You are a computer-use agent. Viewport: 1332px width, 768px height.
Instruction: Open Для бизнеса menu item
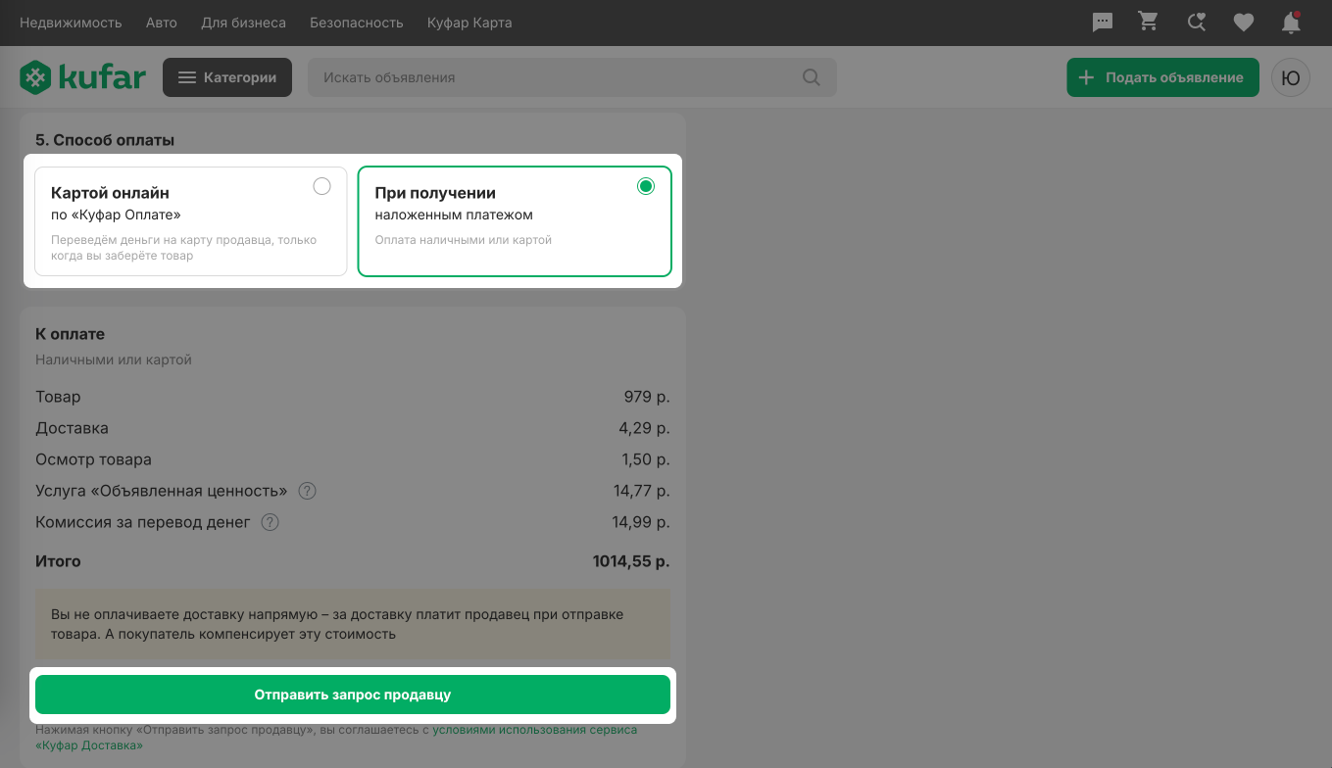pyautogui.click(x=243, y=23)
